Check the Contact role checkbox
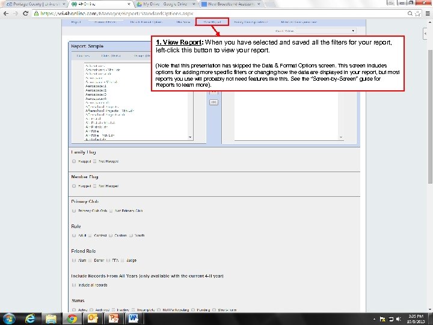Viewport: 433px width, 325px height. coord(90,235)
